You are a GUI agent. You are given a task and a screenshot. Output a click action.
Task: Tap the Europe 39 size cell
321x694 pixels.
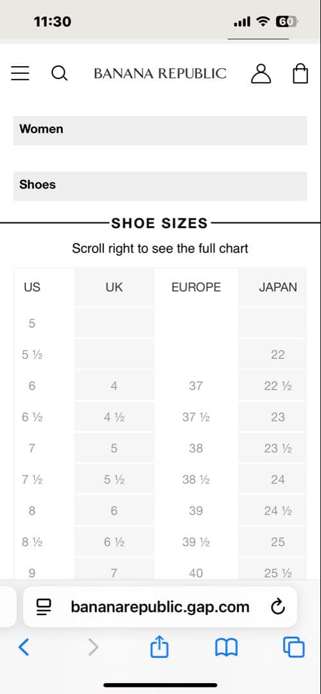pos(196,511)
